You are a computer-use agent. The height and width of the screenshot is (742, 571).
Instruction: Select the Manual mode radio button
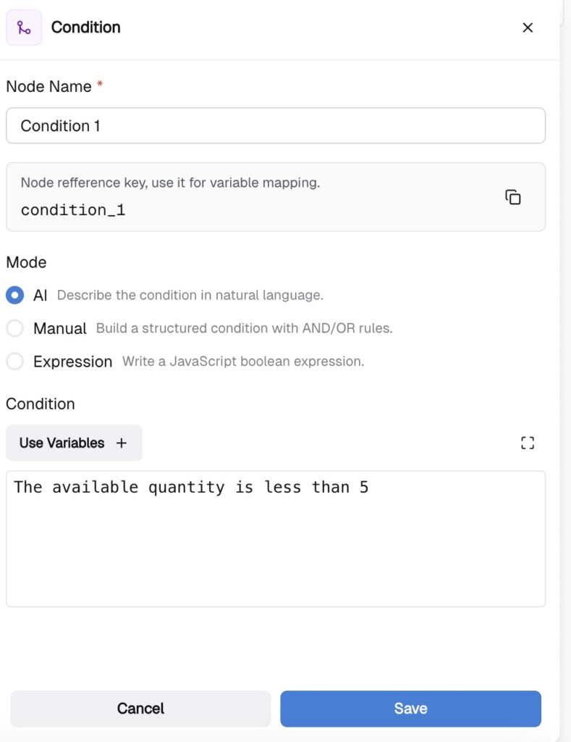tap(14, 328)
